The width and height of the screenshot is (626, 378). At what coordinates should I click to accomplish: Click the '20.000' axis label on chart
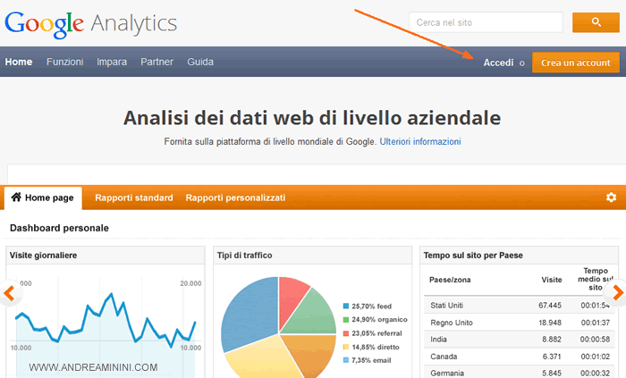click(x=190, y=283)
